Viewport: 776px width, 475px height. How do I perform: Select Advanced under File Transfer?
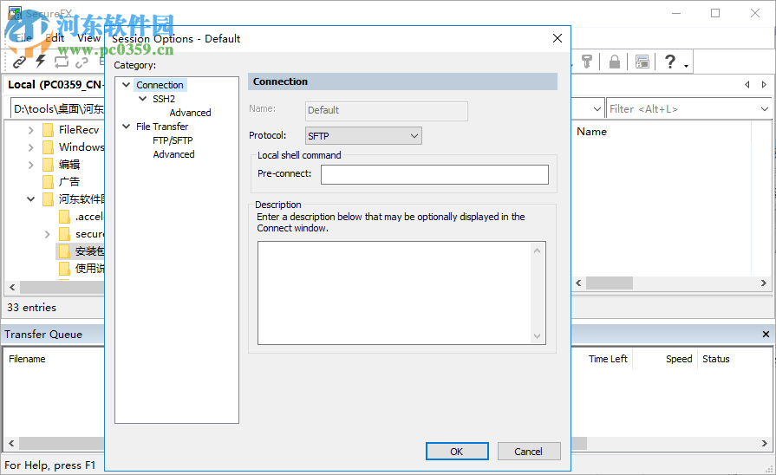[x=173, y=154]
